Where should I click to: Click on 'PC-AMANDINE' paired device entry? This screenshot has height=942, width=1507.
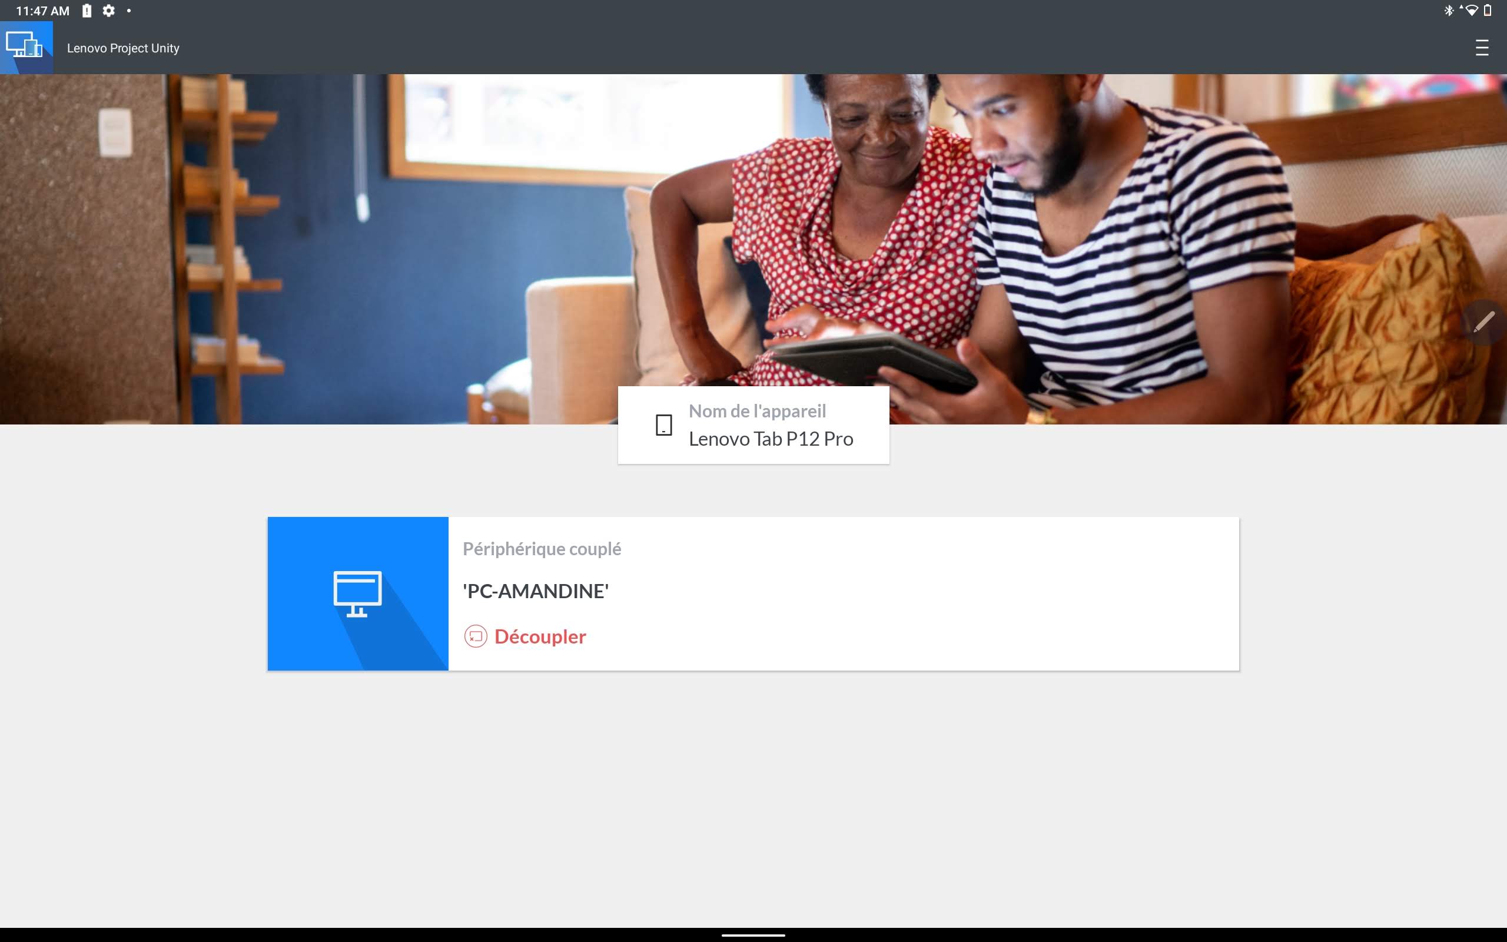pyautogui.click(x=753, y=593)
